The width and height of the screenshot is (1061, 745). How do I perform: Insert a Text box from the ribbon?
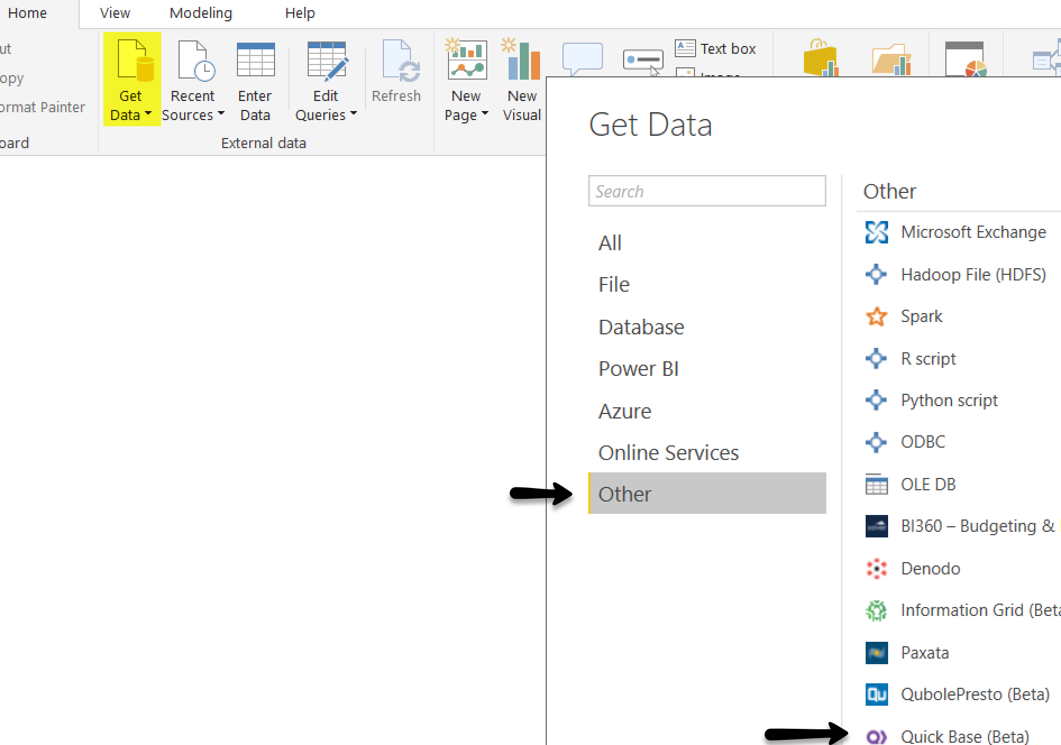click(x=716, y=49)
